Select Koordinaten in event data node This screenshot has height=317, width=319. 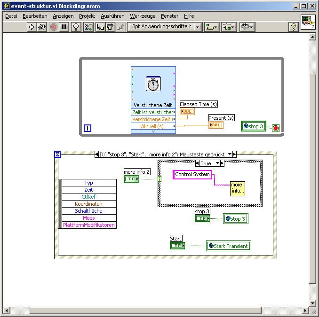coord(89,204)
